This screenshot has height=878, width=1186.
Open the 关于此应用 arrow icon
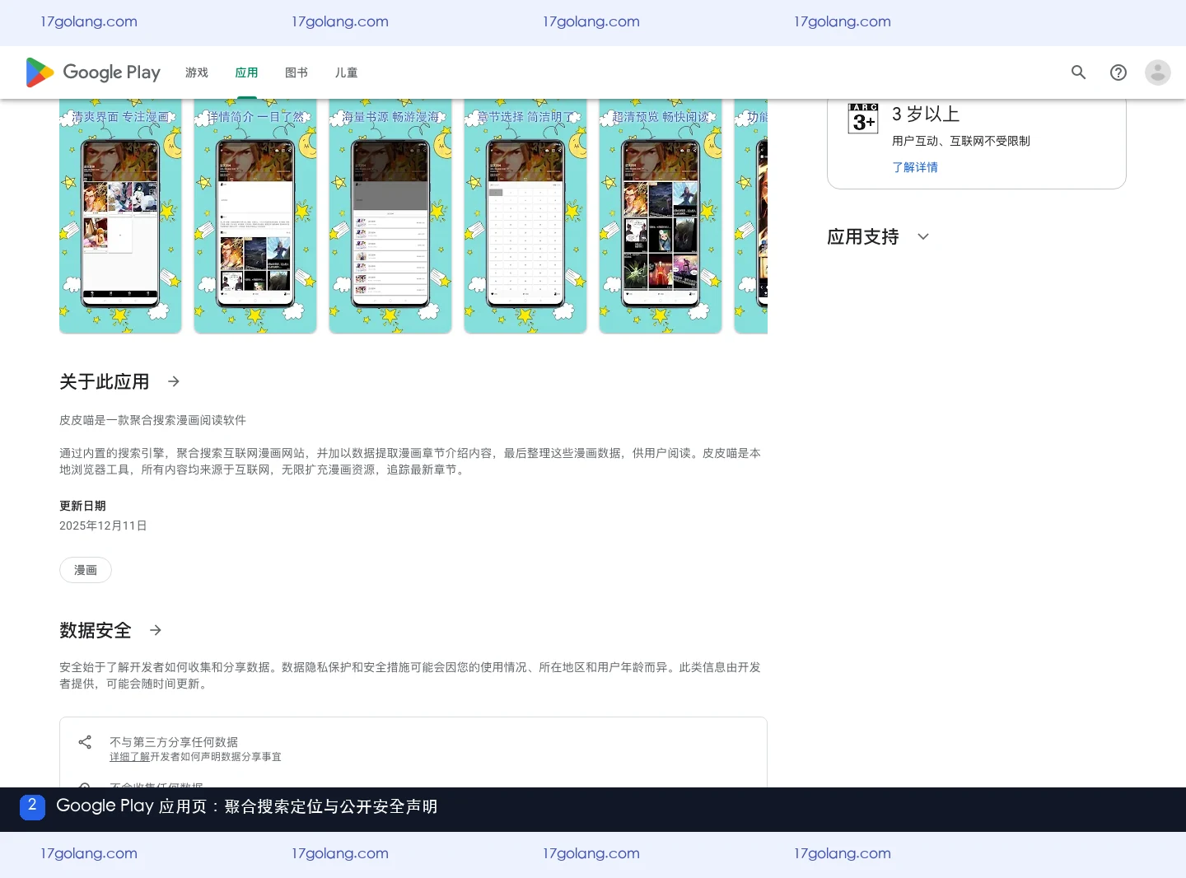point(174,381)
